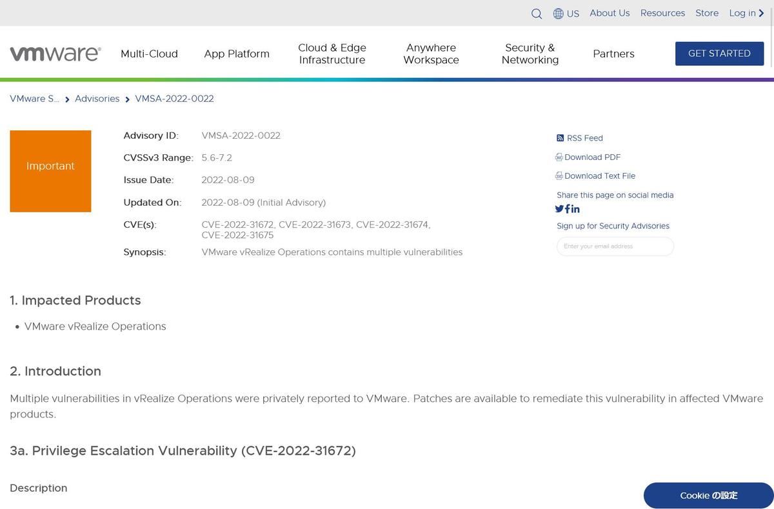Click the RSS Feed icon
This screenshot has height=509, width=774.
(x=560, y=138)
